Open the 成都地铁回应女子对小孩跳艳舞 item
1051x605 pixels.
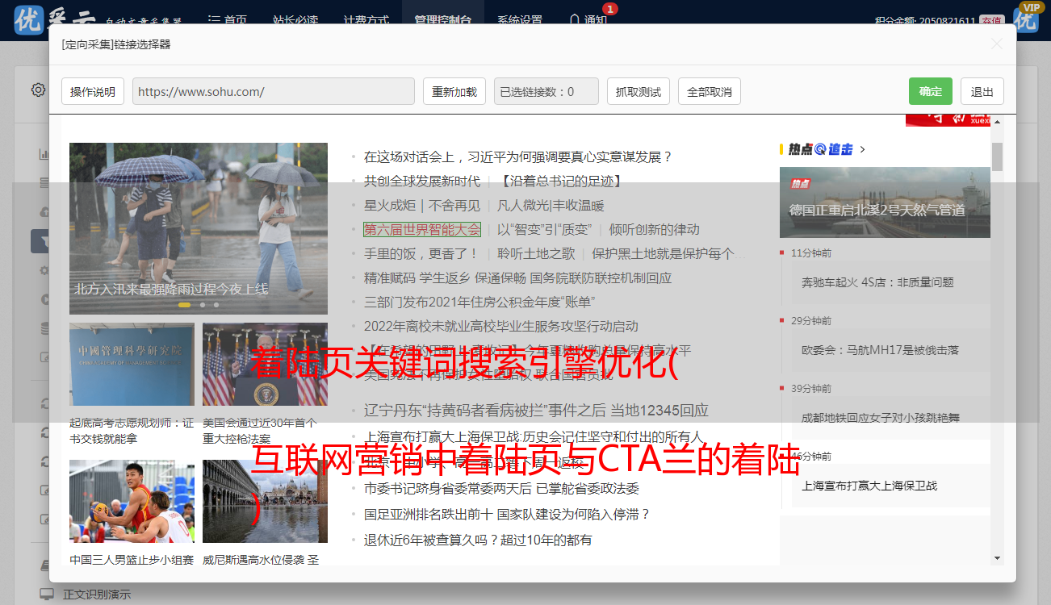[880, 418]
